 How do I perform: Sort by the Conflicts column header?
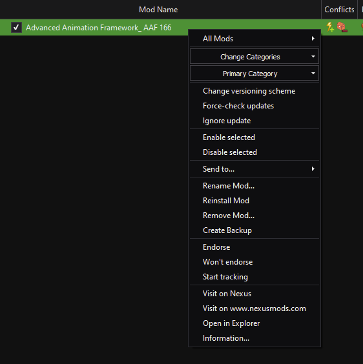[x=339, y=10]
